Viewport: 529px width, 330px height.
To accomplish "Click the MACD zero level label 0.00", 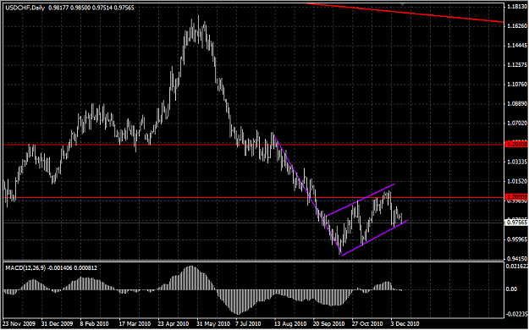I will (511, 289).
